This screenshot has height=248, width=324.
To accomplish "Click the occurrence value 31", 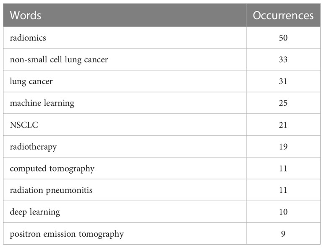I will [x=283, y=82].
